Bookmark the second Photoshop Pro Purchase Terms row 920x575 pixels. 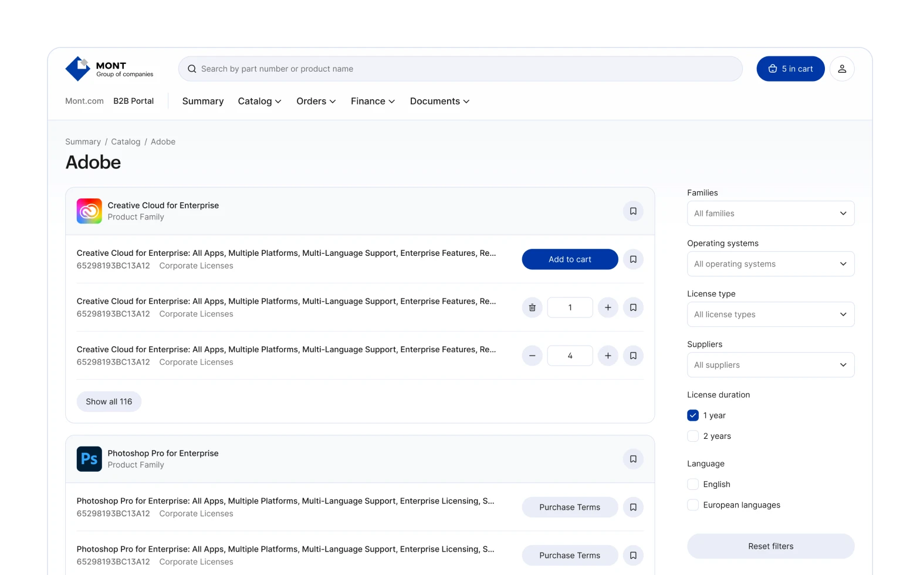pyautogui.click(x=633, y=555)
